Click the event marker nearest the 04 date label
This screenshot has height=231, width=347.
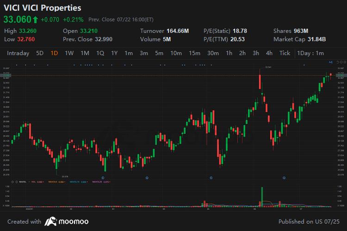(147, 178)
